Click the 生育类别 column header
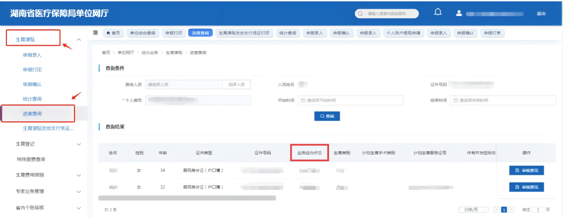The height and width of the screenshot is (218, 563). click(x=341, y=153)
